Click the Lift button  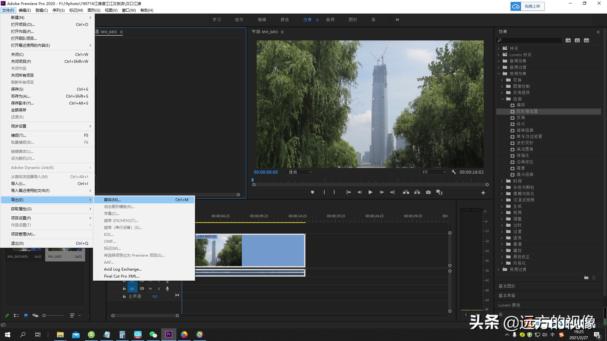click(406, 192)
